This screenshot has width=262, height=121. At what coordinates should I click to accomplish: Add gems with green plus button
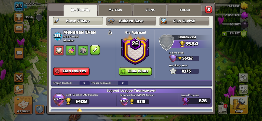tap(224, 34)
